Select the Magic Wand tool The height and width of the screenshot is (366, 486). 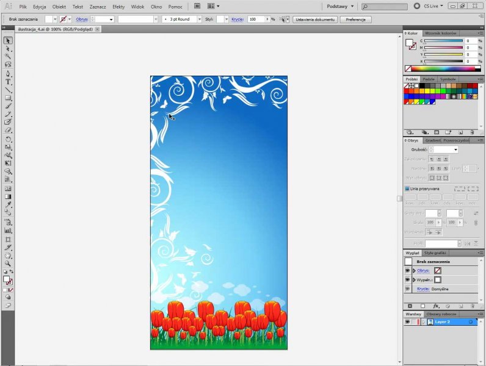(x=9, y=57)
